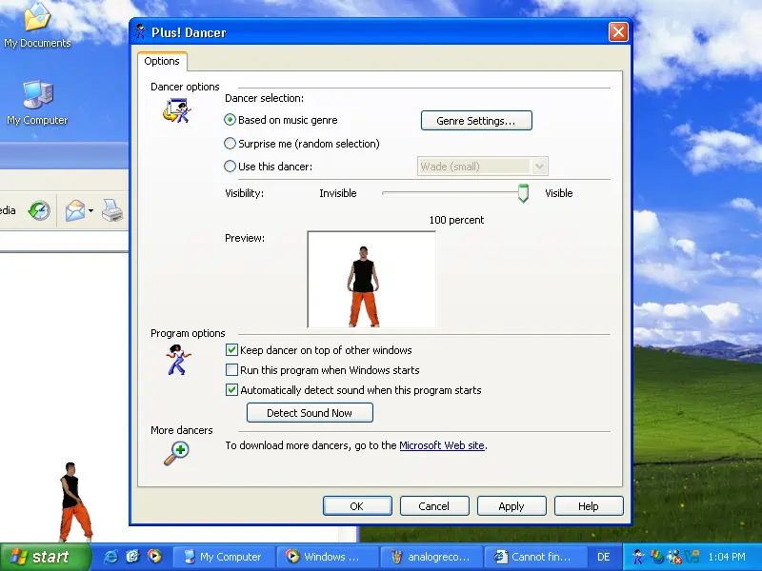This screenshot has width=762, height=571.
Task: Select the 'Use this dancer' radio option
Action: [231, 167]
